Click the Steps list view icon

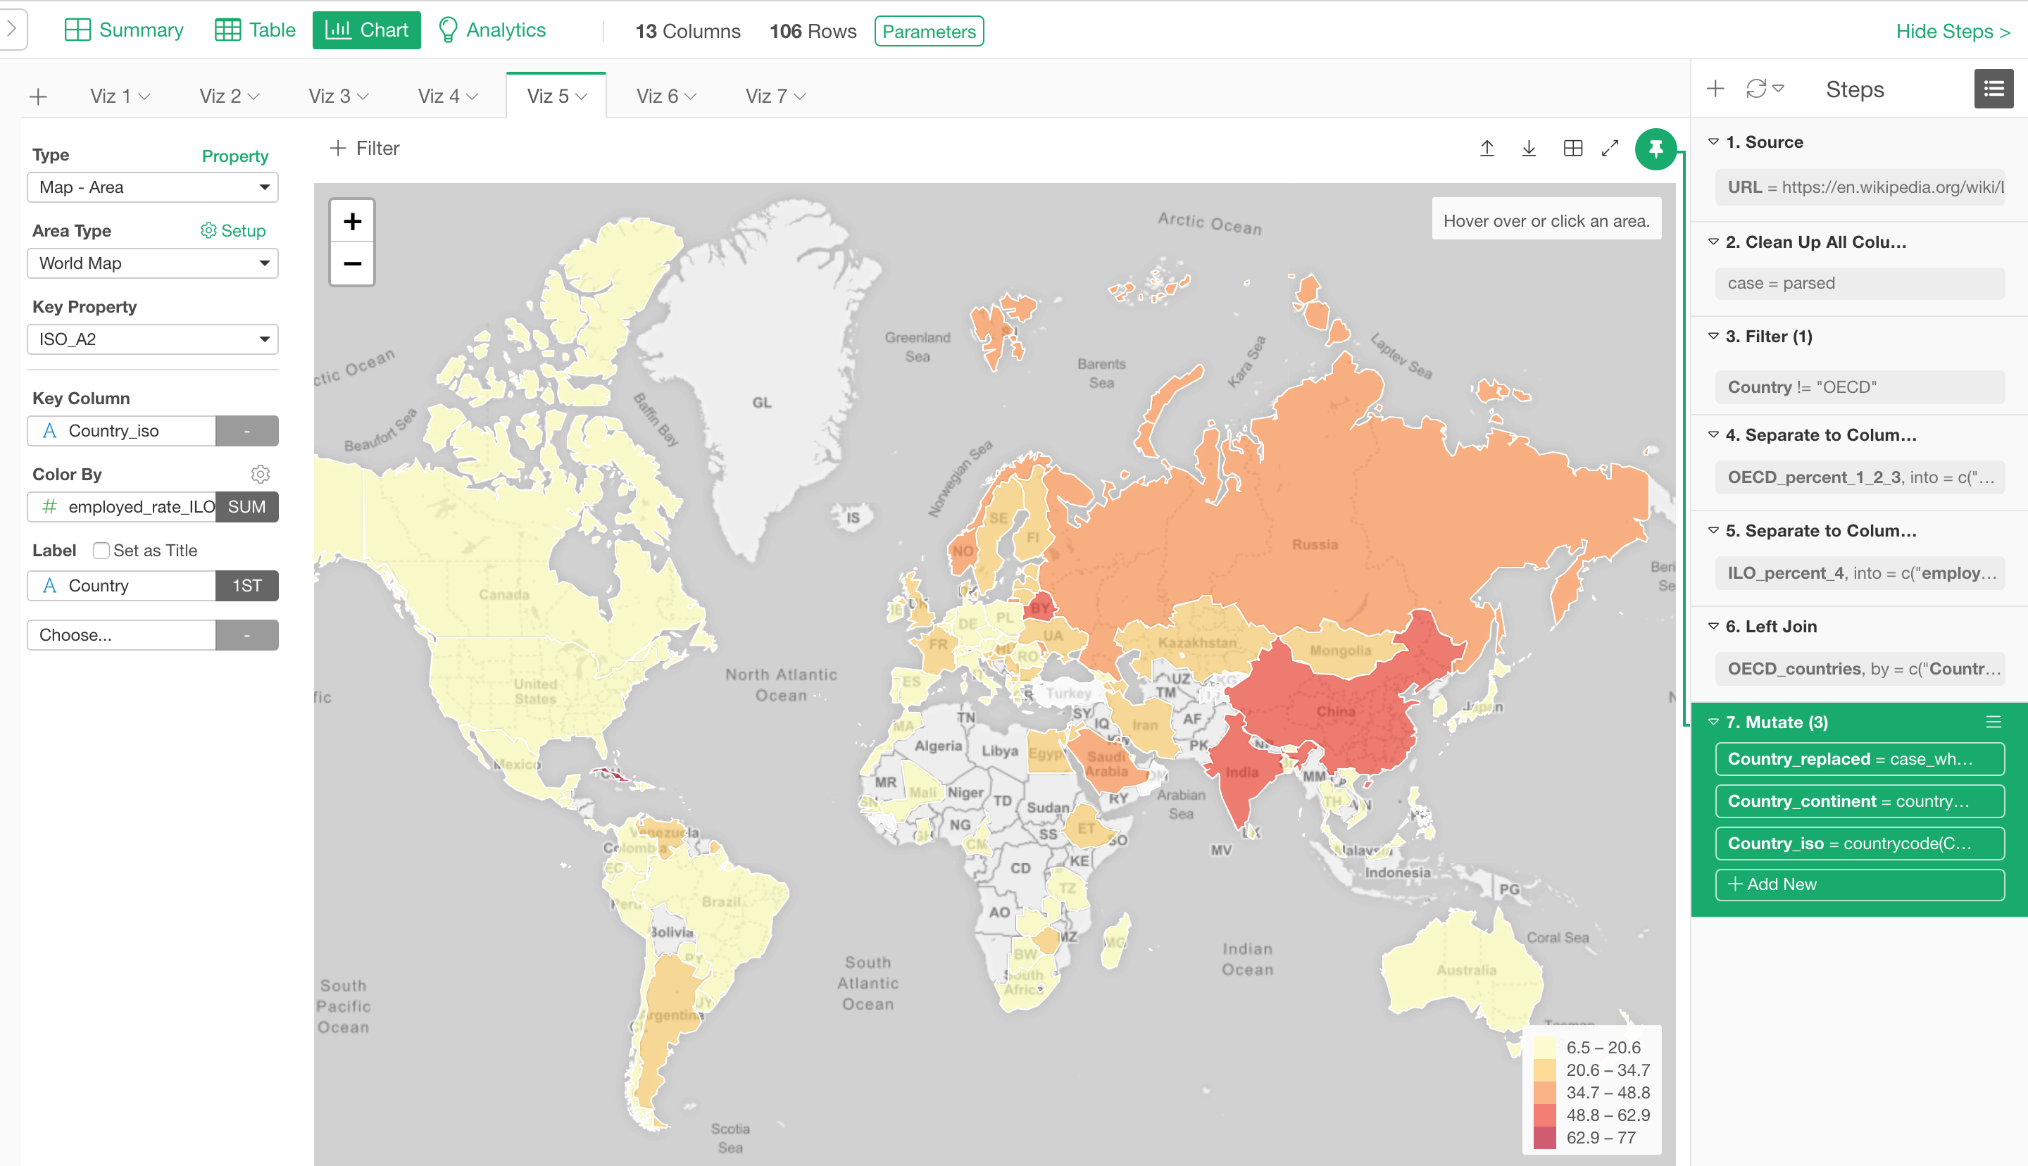point(1993,89)
